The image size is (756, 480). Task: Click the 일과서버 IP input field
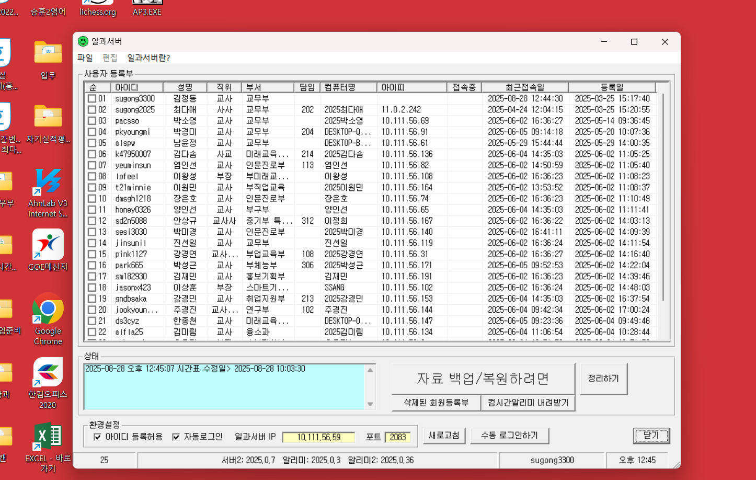(319, 437)
